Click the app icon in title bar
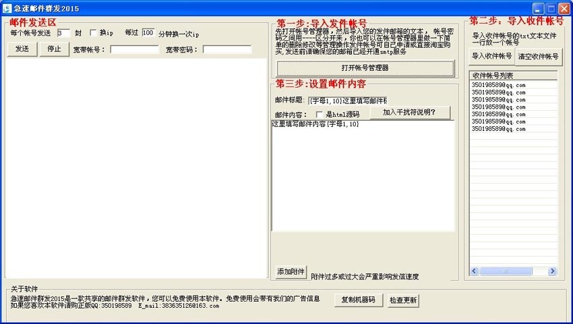Viewport: 573px width, 324px height. point(7,8)
